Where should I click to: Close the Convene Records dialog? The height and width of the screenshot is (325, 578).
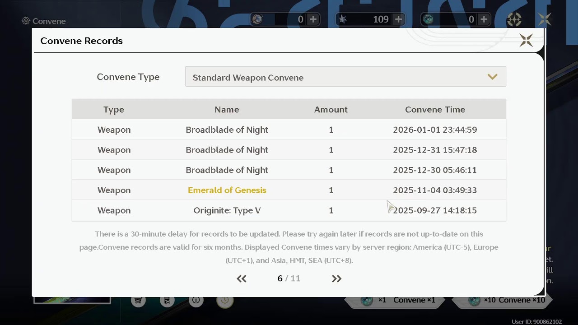526,40
